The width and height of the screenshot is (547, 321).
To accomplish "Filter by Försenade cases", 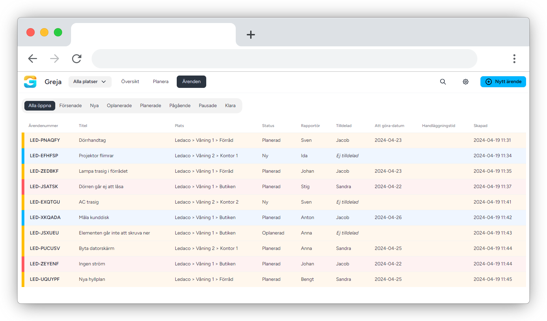I will click(x=70, y=106).
